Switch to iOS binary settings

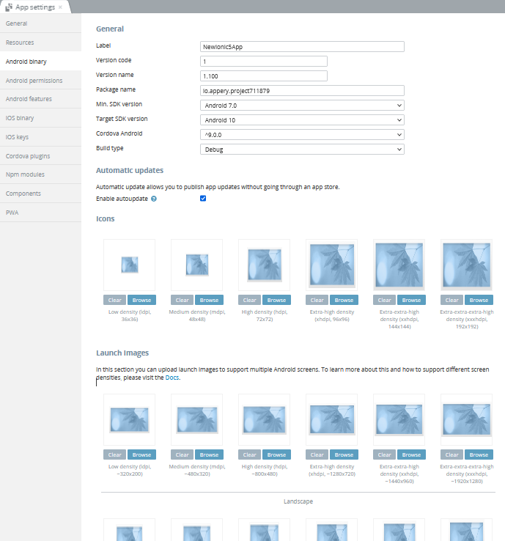pyautogui.click(x=41, y=118)
